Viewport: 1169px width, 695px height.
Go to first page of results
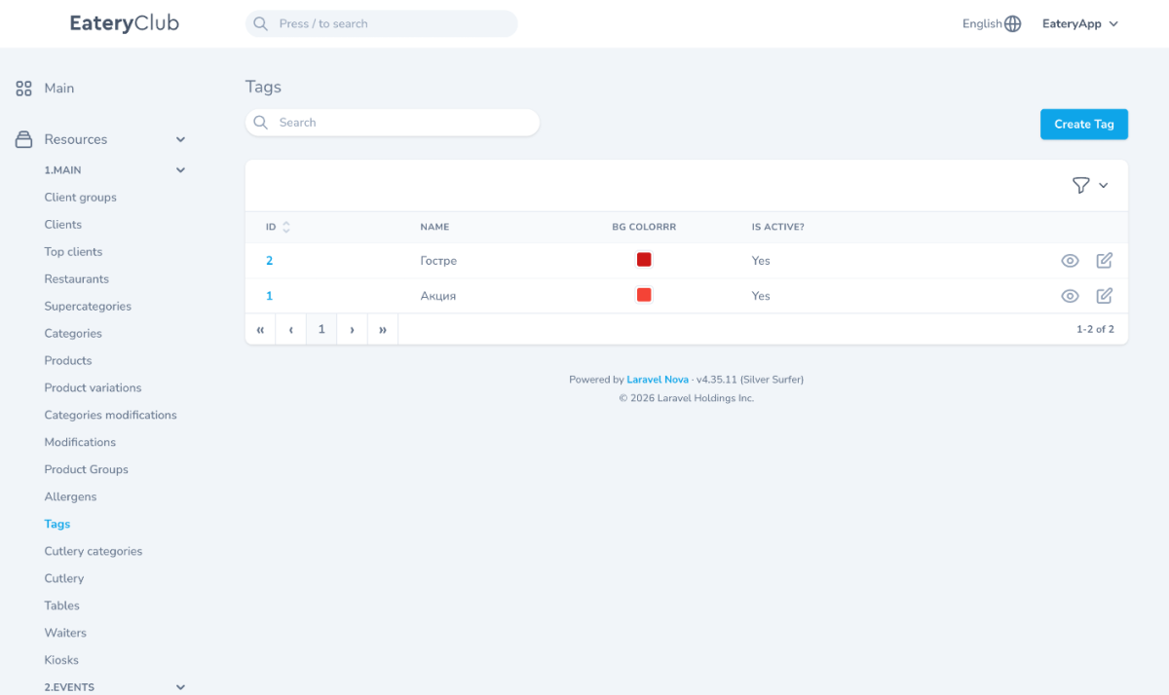pyautogui.click(x=260, y=329)
